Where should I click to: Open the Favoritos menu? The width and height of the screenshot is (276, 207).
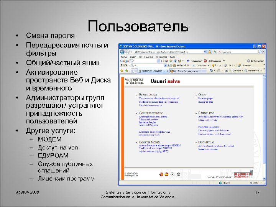coord(149,57)
